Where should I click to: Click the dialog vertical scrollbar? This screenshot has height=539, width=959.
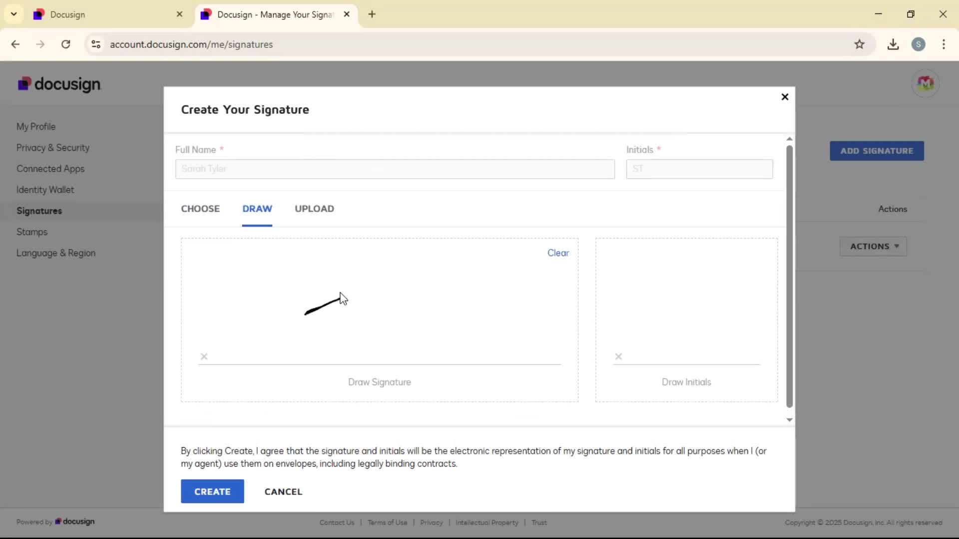click(x=789, y=277)
